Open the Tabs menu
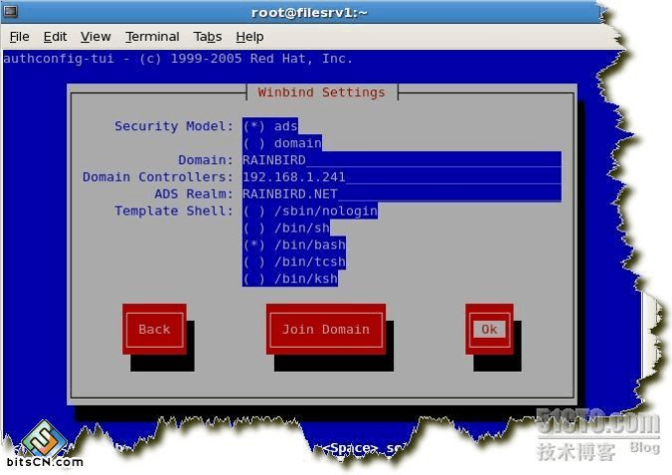This screenshot has width=672, height=475. coord(208,37)
